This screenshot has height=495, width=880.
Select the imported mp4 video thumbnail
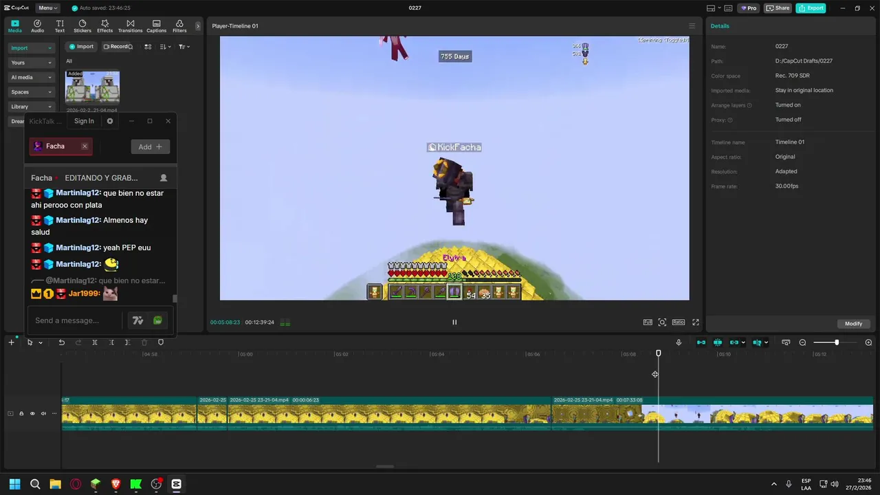tap(92, 87)
